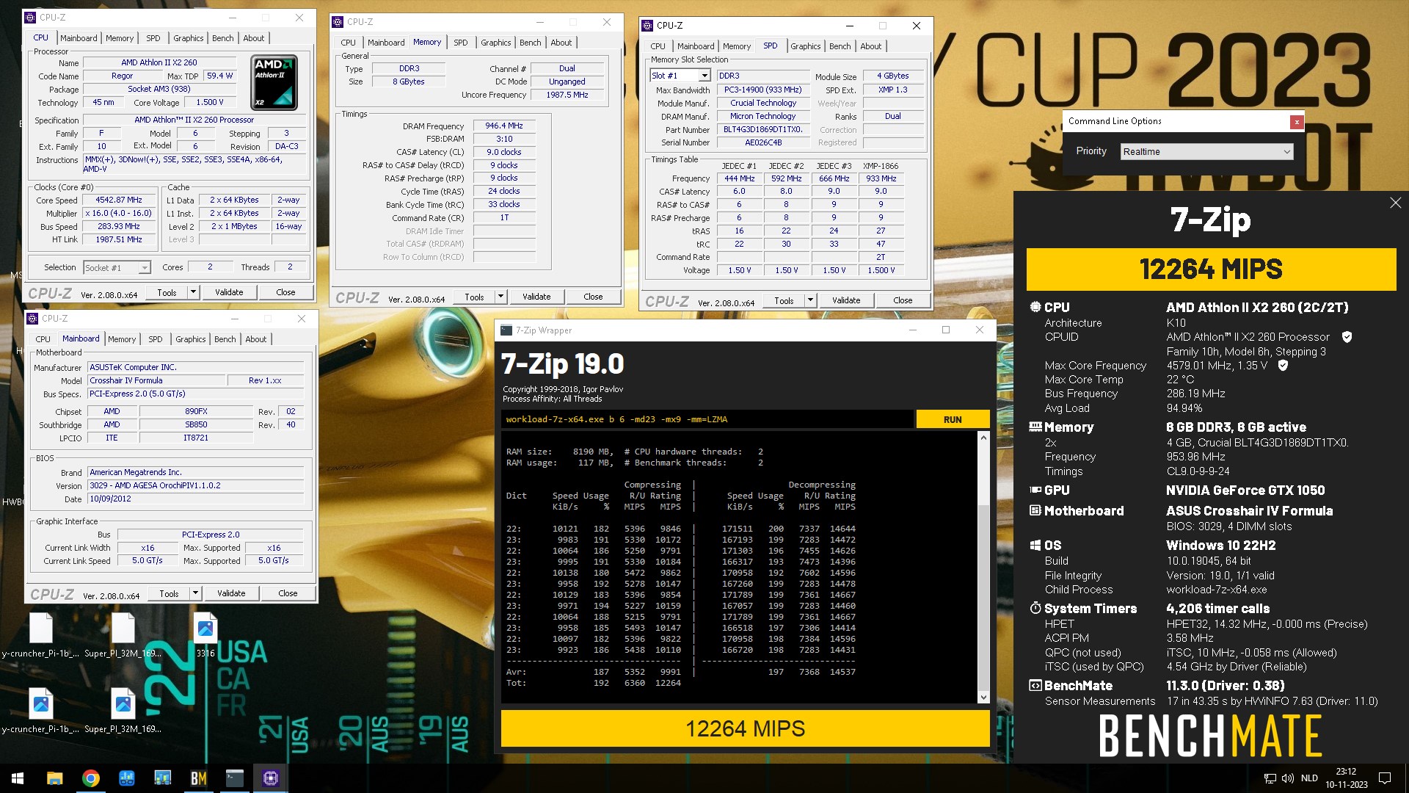
Task: Click the CPU-Z chip icon in the taskbar
Action: tap(270, 778)
